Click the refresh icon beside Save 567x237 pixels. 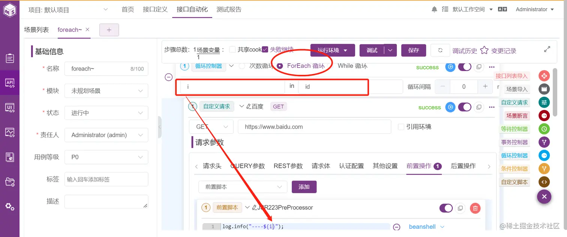coord(440,50)
